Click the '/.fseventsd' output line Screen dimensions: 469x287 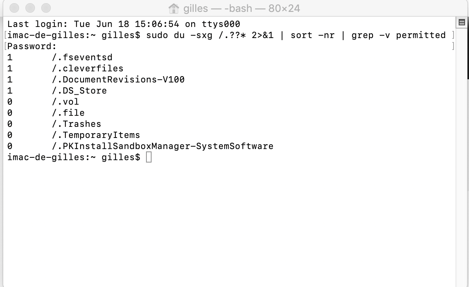[x=82, y=57]
